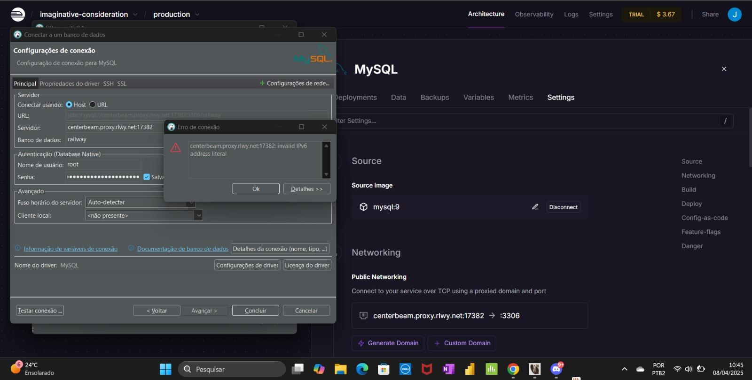Open Observability in top navigation
Viewport: 752px width, 380px height.
pyautogui.click(x=534, y=15)
